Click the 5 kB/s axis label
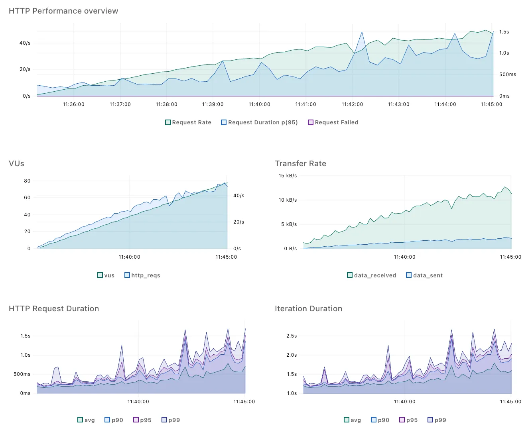 (289, 224)
